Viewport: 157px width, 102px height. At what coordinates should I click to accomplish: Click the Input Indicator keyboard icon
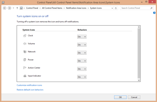(x=25, y=76)
